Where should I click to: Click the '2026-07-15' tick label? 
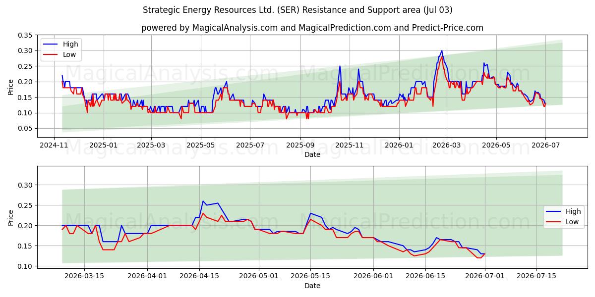coord(536,276)
